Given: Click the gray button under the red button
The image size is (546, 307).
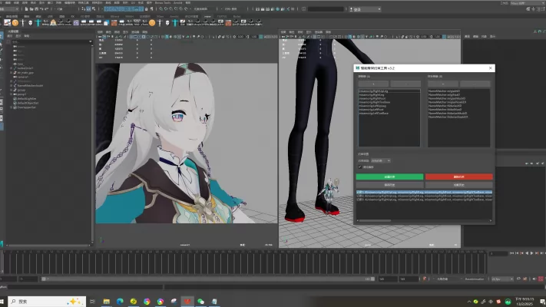Looking at the screenshot, I should click(x=459, y=185).
